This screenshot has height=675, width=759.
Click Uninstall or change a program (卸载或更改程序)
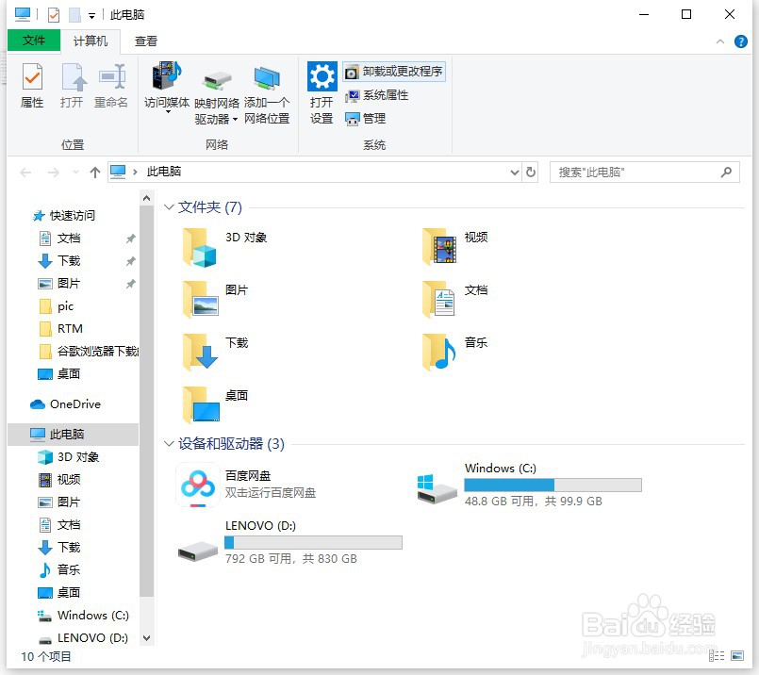[393, 72]
